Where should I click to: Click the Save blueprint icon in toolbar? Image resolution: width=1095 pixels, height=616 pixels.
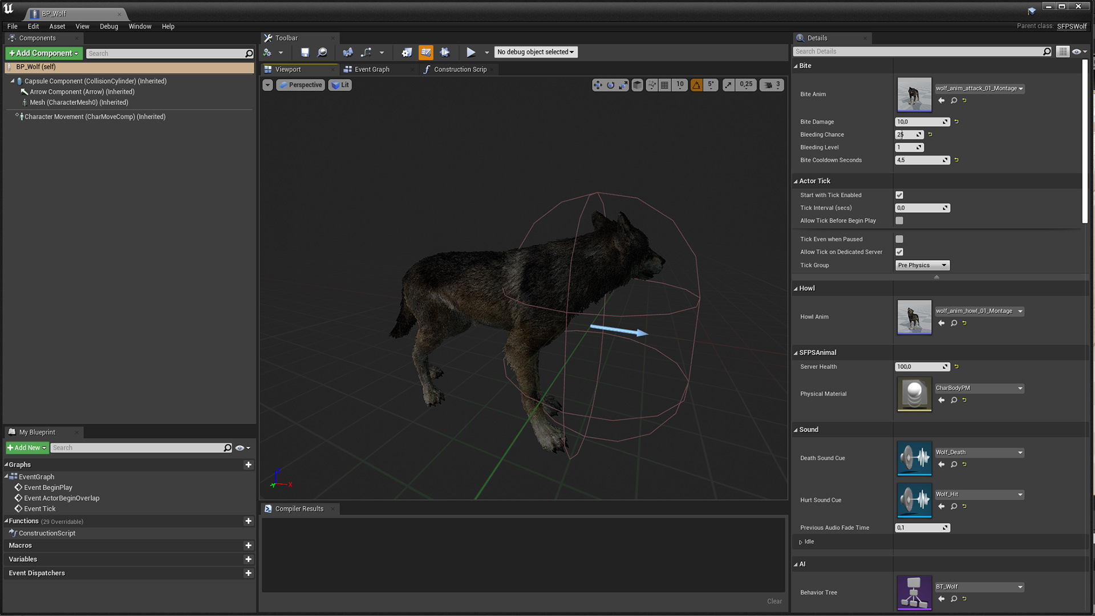(305, 52)
